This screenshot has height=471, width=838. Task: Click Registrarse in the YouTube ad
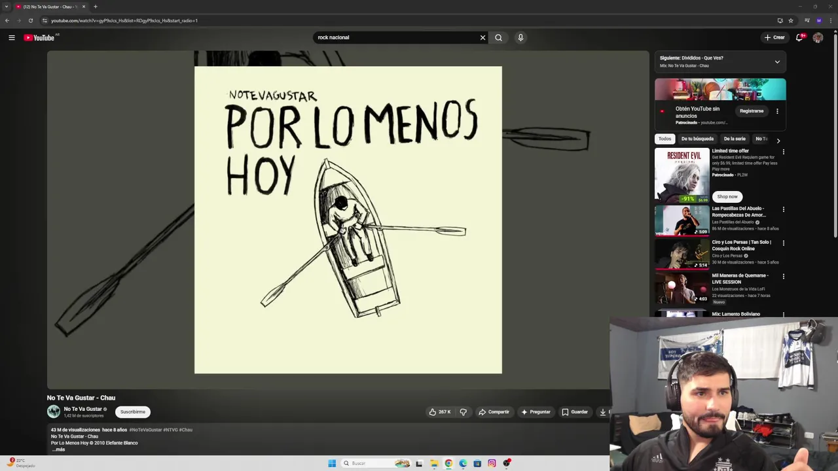pos(752,111)
